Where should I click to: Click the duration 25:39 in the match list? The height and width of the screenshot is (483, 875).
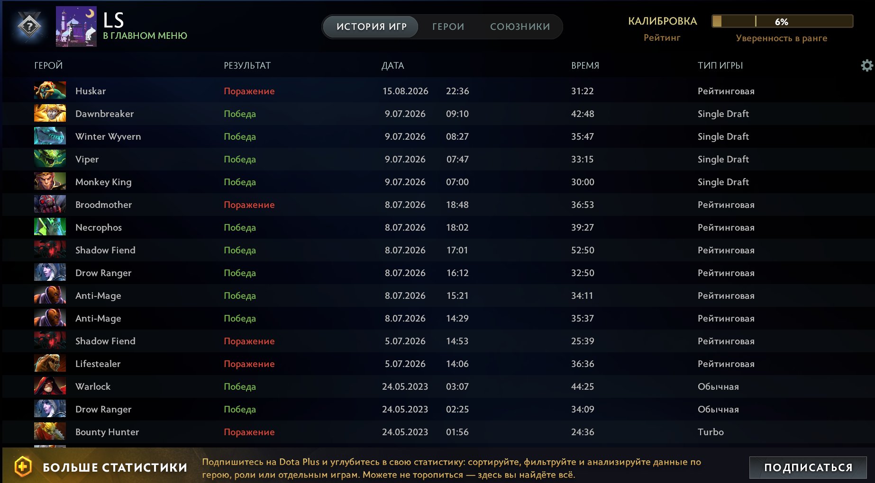click(582, 341)
